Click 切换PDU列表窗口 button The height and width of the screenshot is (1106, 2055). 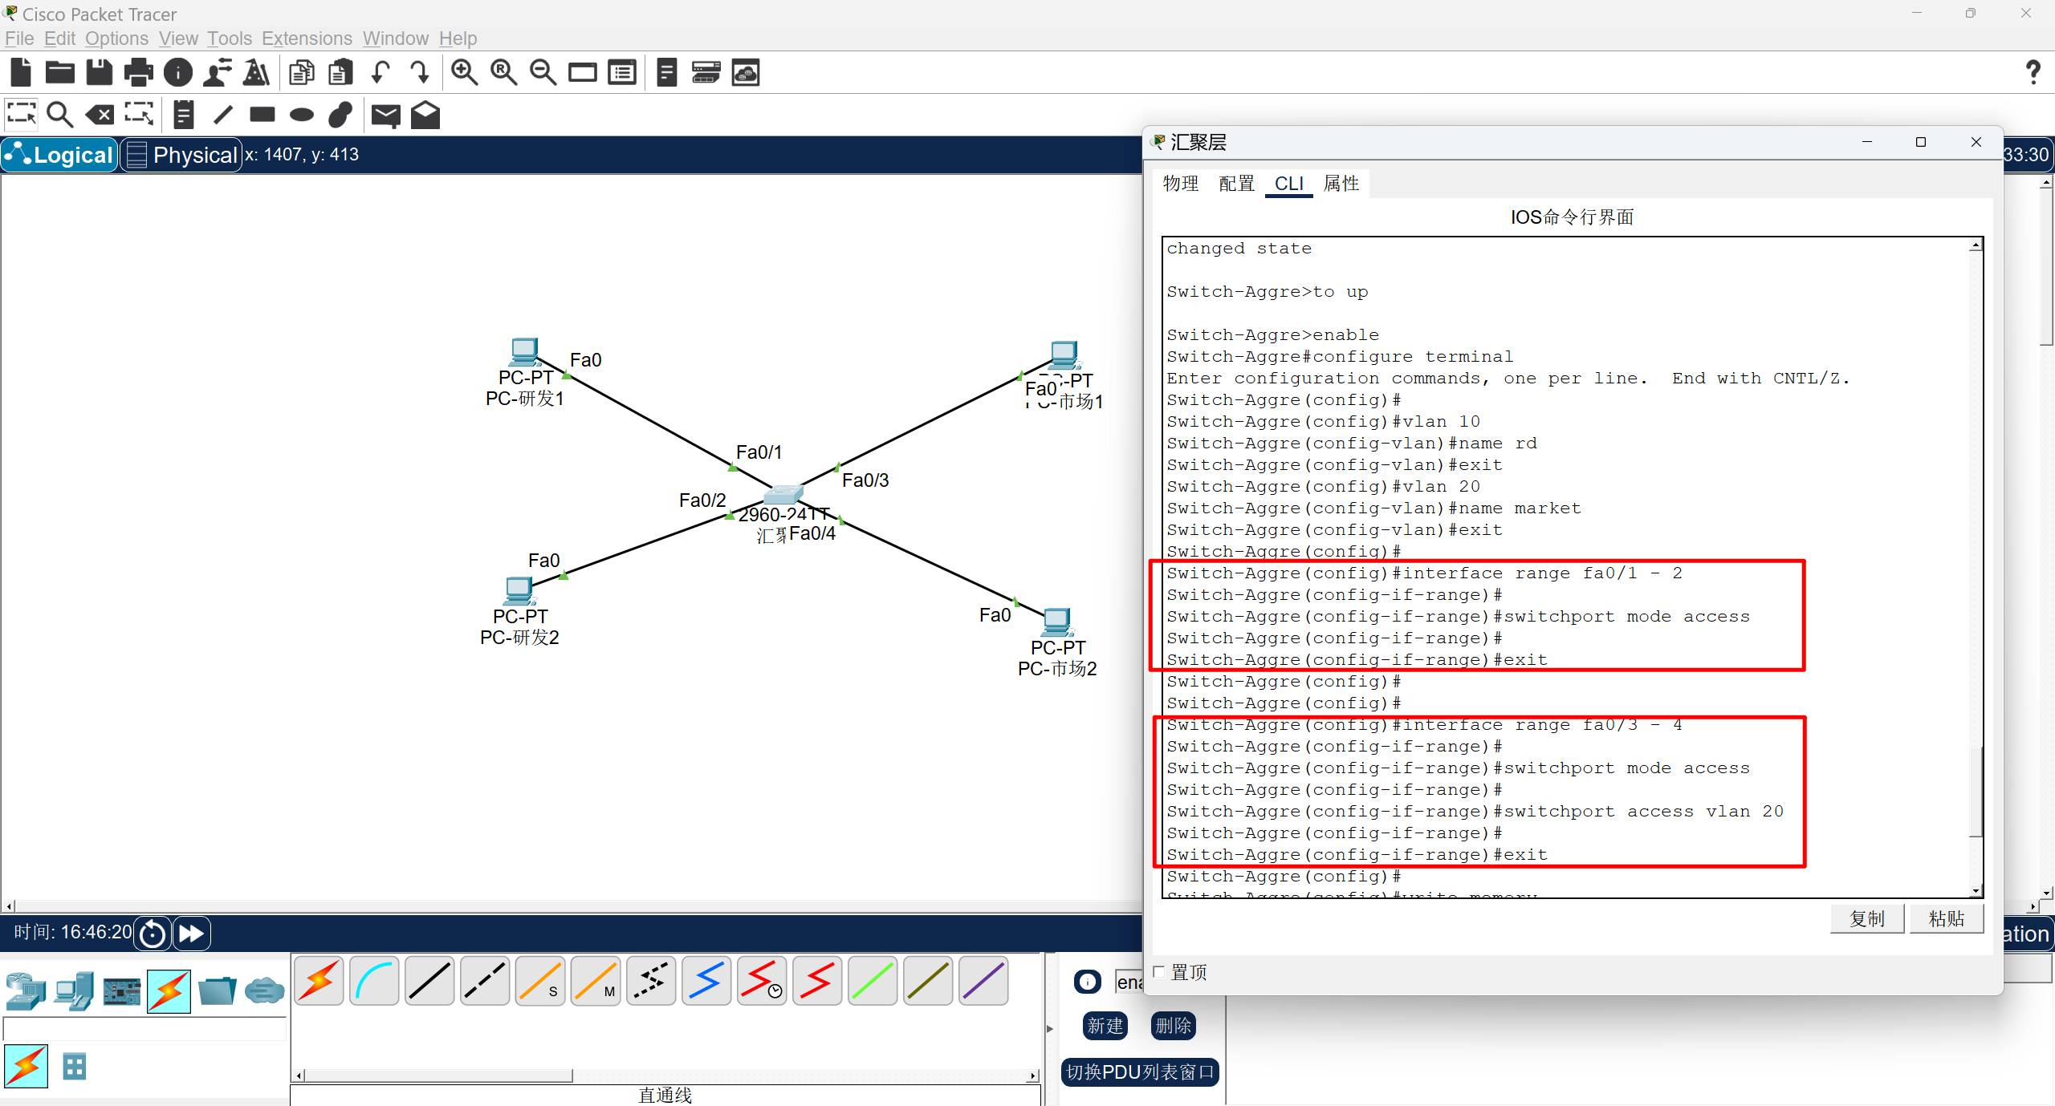point(1140,1072)
